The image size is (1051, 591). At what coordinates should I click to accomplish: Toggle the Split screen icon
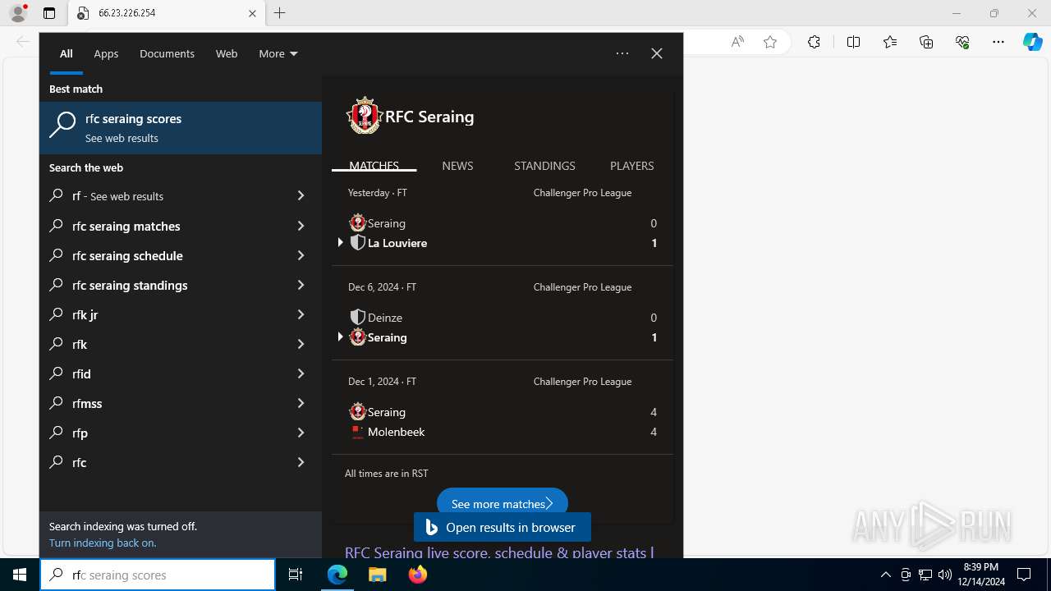[x=853, y=42]
